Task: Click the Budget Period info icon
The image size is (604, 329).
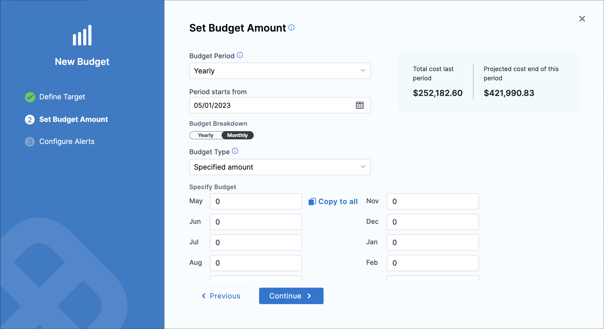Action: pyautogui.click(x=240, y=55)
